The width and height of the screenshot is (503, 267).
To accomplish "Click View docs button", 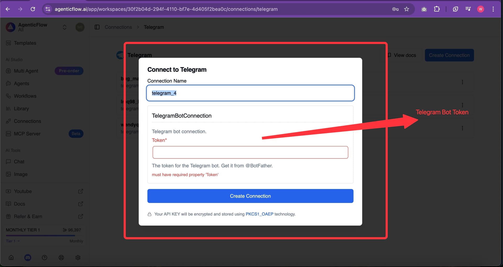I will tap(402, 55).
